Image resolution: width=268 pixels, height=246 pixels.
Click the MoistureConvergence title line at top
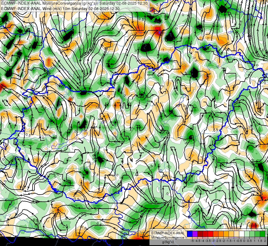click(74, 3)
